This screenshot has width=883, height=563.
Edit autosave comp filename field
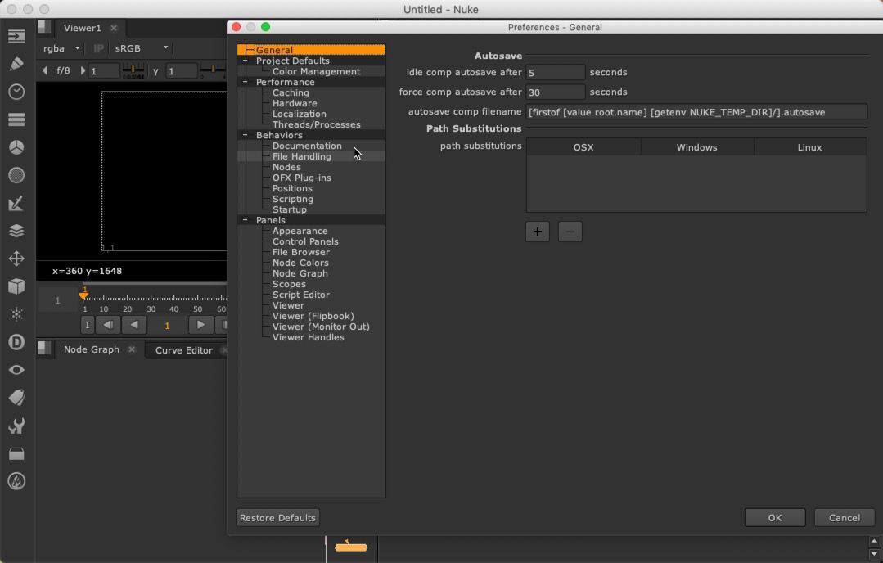click(x=696, y=112)
